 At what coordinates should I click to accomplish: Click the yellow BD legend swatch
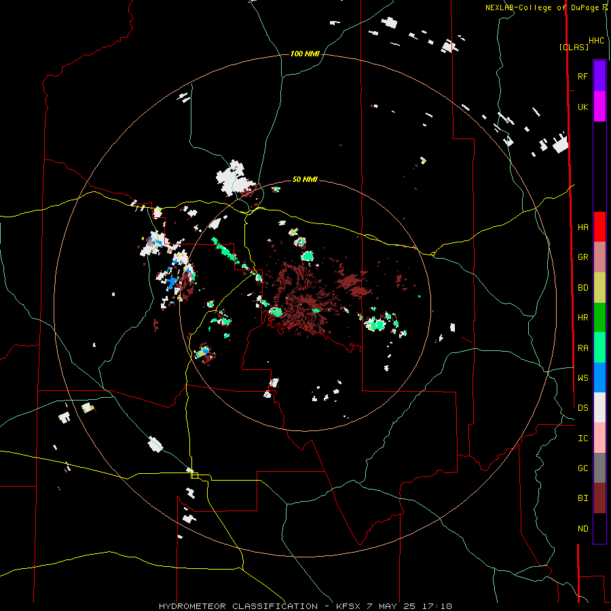[x=599, y=288]
